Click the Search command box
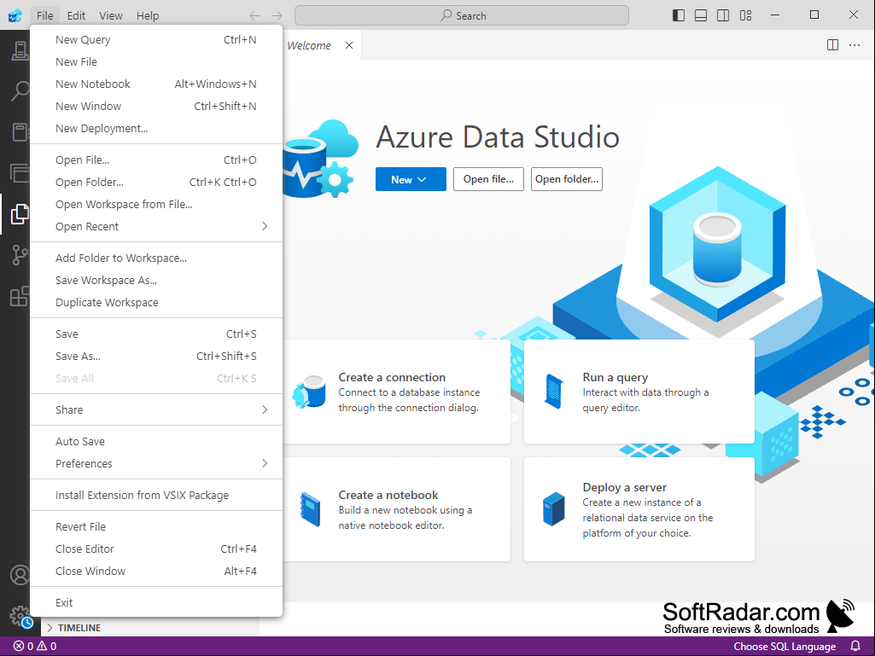 (462, 15)
